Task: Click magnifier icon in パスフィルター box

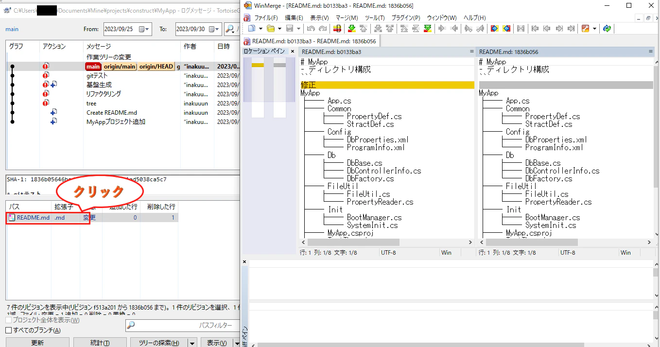Action: click(x=131, y=326)
